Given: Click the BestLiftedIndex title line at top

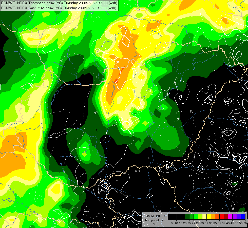Looking at the screenshot, I should tap(59, 8).
